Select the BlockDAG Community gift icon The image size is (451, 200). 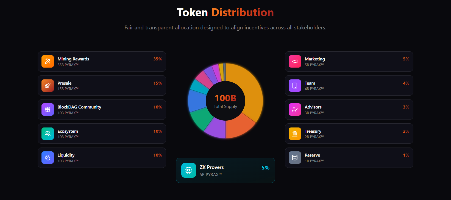coord(48,110)
